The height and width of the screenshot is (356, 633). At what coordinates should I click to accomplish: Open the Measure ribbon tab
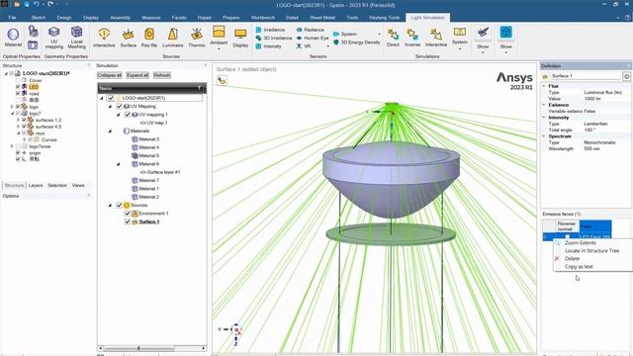pos(151,18)
